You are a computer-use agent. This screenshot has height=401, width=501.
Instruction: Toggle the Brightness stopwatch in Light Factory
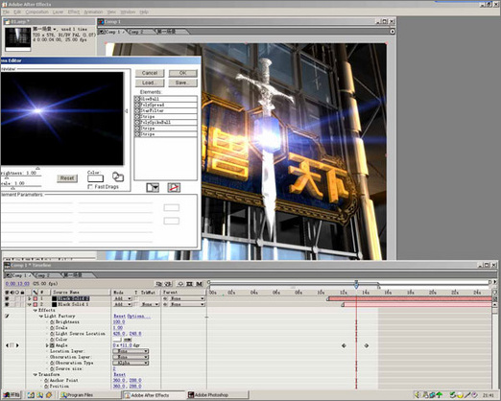click(52, 322)
